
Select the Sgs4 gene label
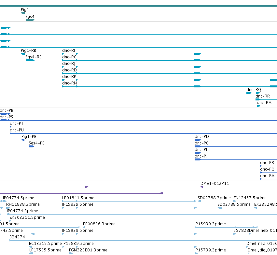click(x=30, y=16)
